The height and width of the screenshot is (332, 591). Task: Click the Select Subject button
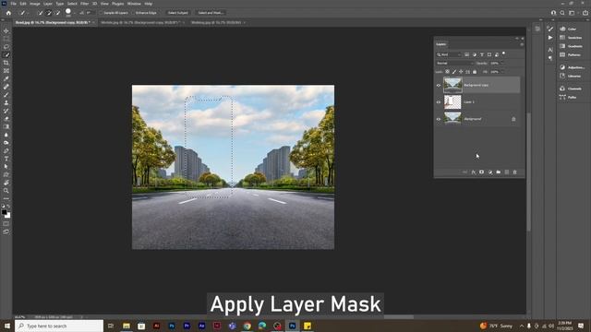[178, 13]
